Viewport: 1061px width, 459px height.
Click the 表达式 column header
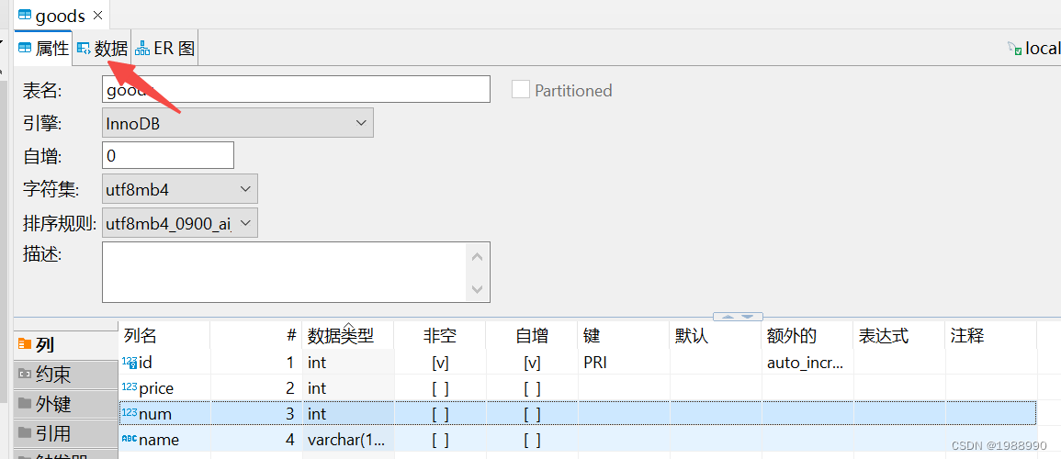click(900, 335)
